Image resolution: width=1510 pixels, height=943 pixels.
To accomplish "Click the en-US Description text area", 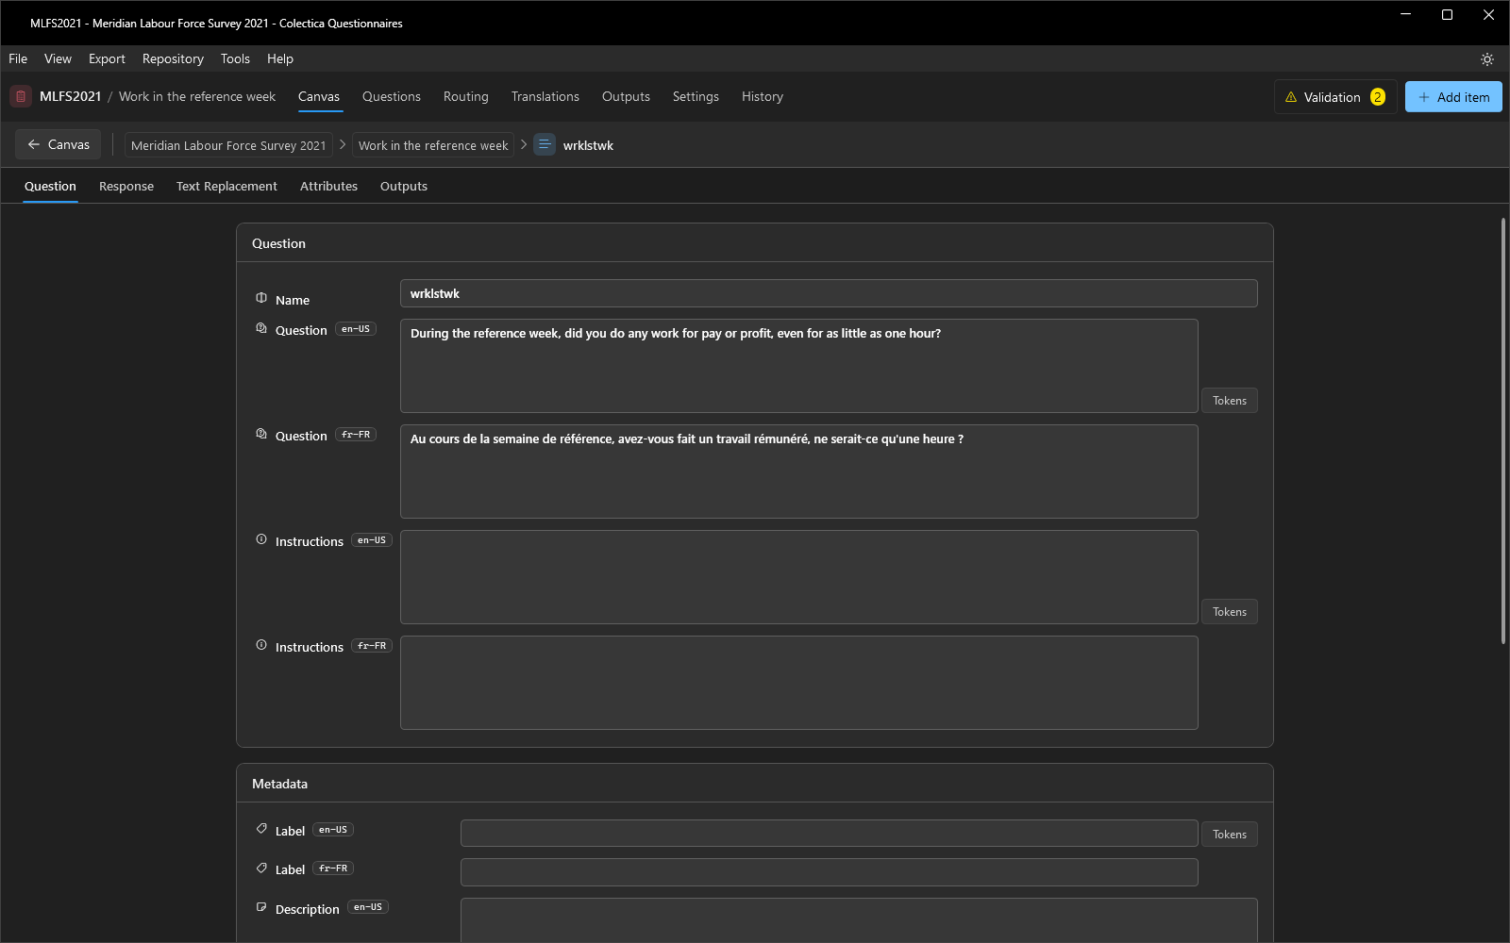I will tap(859, 919).
